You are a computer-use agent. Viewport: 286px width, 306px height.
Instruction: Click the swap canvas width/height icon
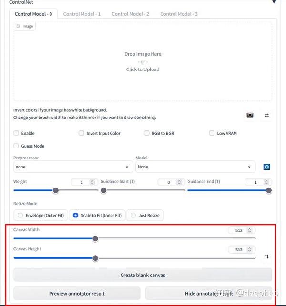(x=266, y=257)
